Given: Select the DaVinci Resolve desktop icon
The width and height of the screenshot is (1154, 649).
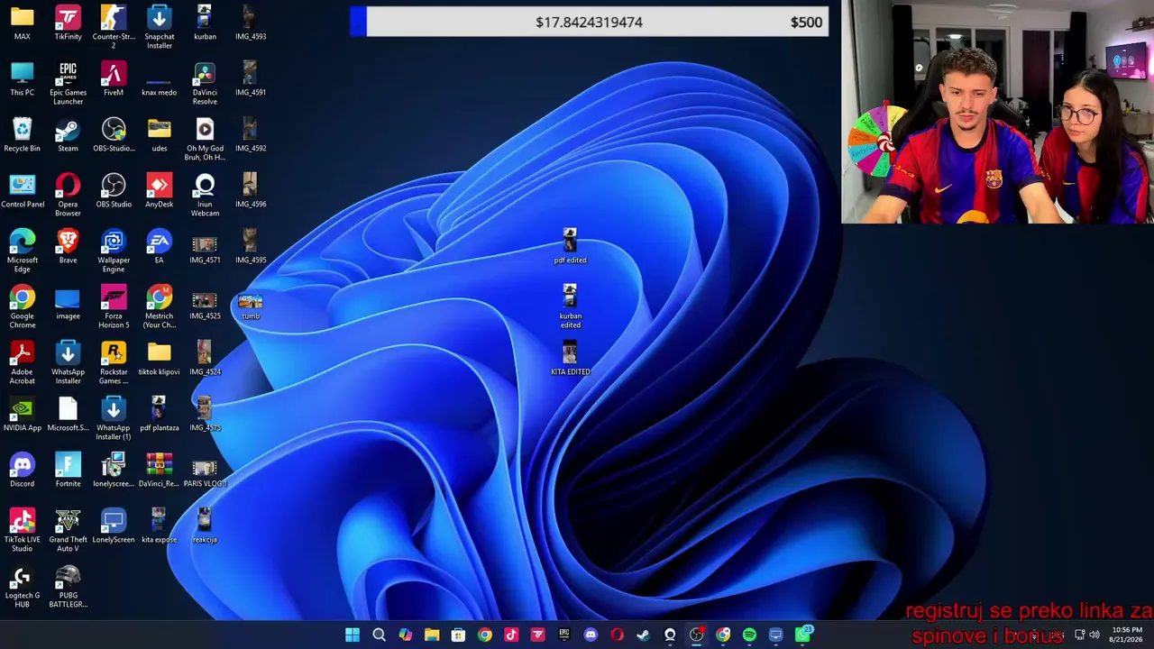Looking at the screenshot, I should click(x=205, y=83).
